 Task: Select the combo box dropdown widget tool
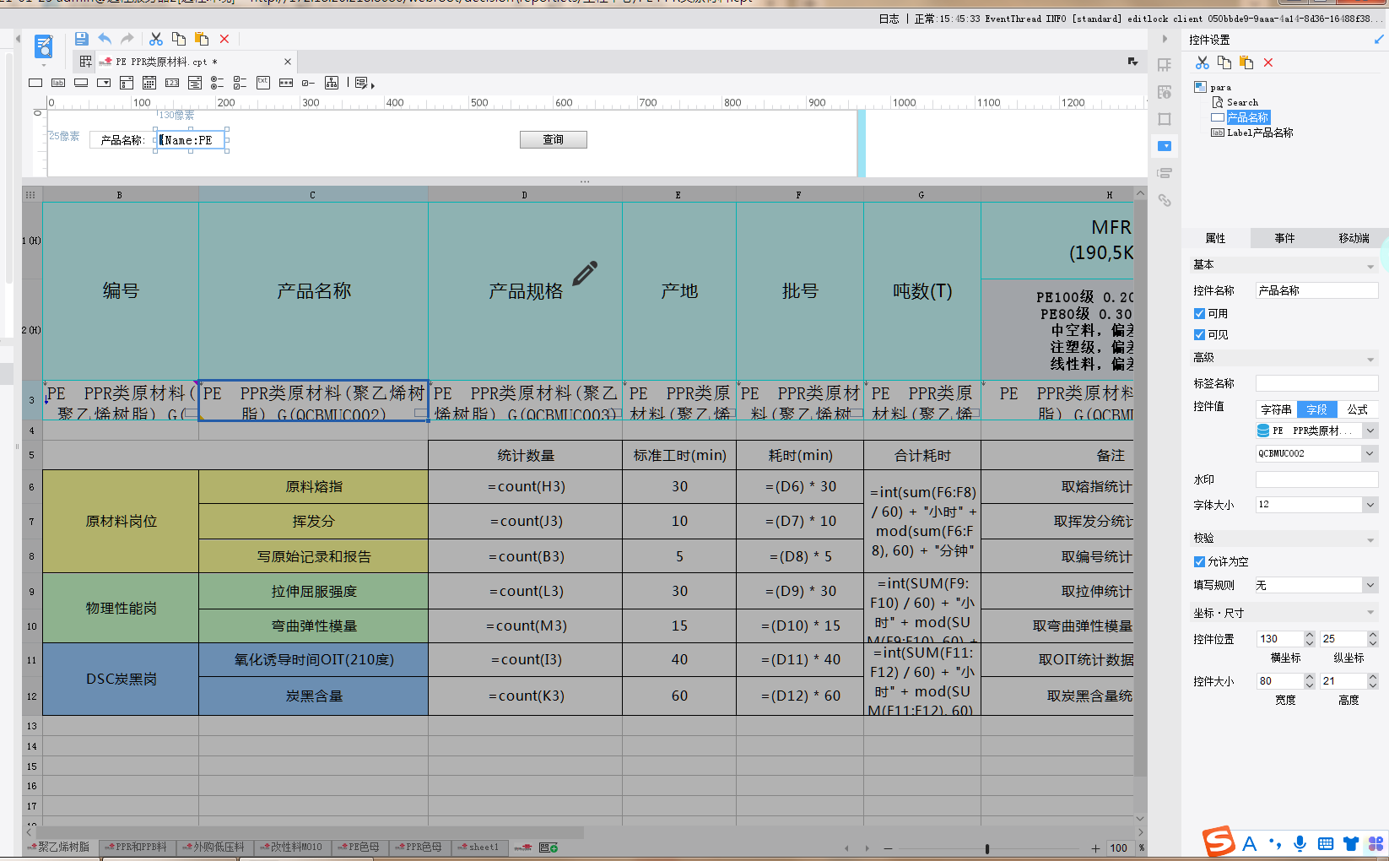point(104,83)
